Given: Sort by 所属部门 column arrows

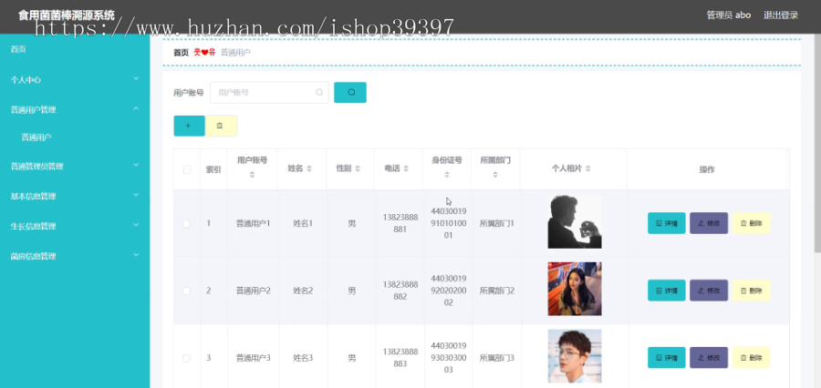Looking at the screenshot, I should tap(495, 175).
